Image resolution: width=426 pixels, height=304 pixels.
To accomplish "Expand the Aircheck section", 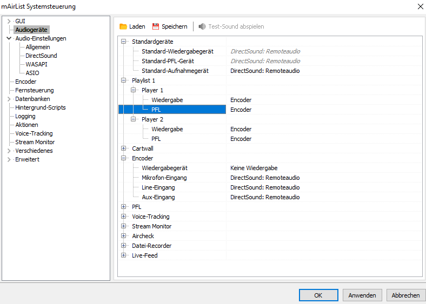I will pyautogui.click(x=124, y=236).
